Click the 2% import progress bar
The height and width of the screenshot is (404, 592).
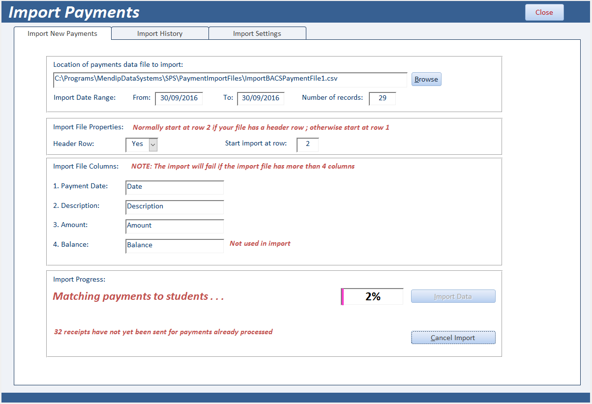[372, 296]
